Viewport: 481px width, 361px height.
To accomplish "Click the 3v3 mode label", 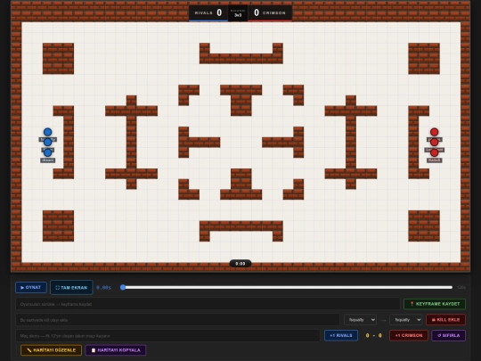I will [x=238, y=15].
